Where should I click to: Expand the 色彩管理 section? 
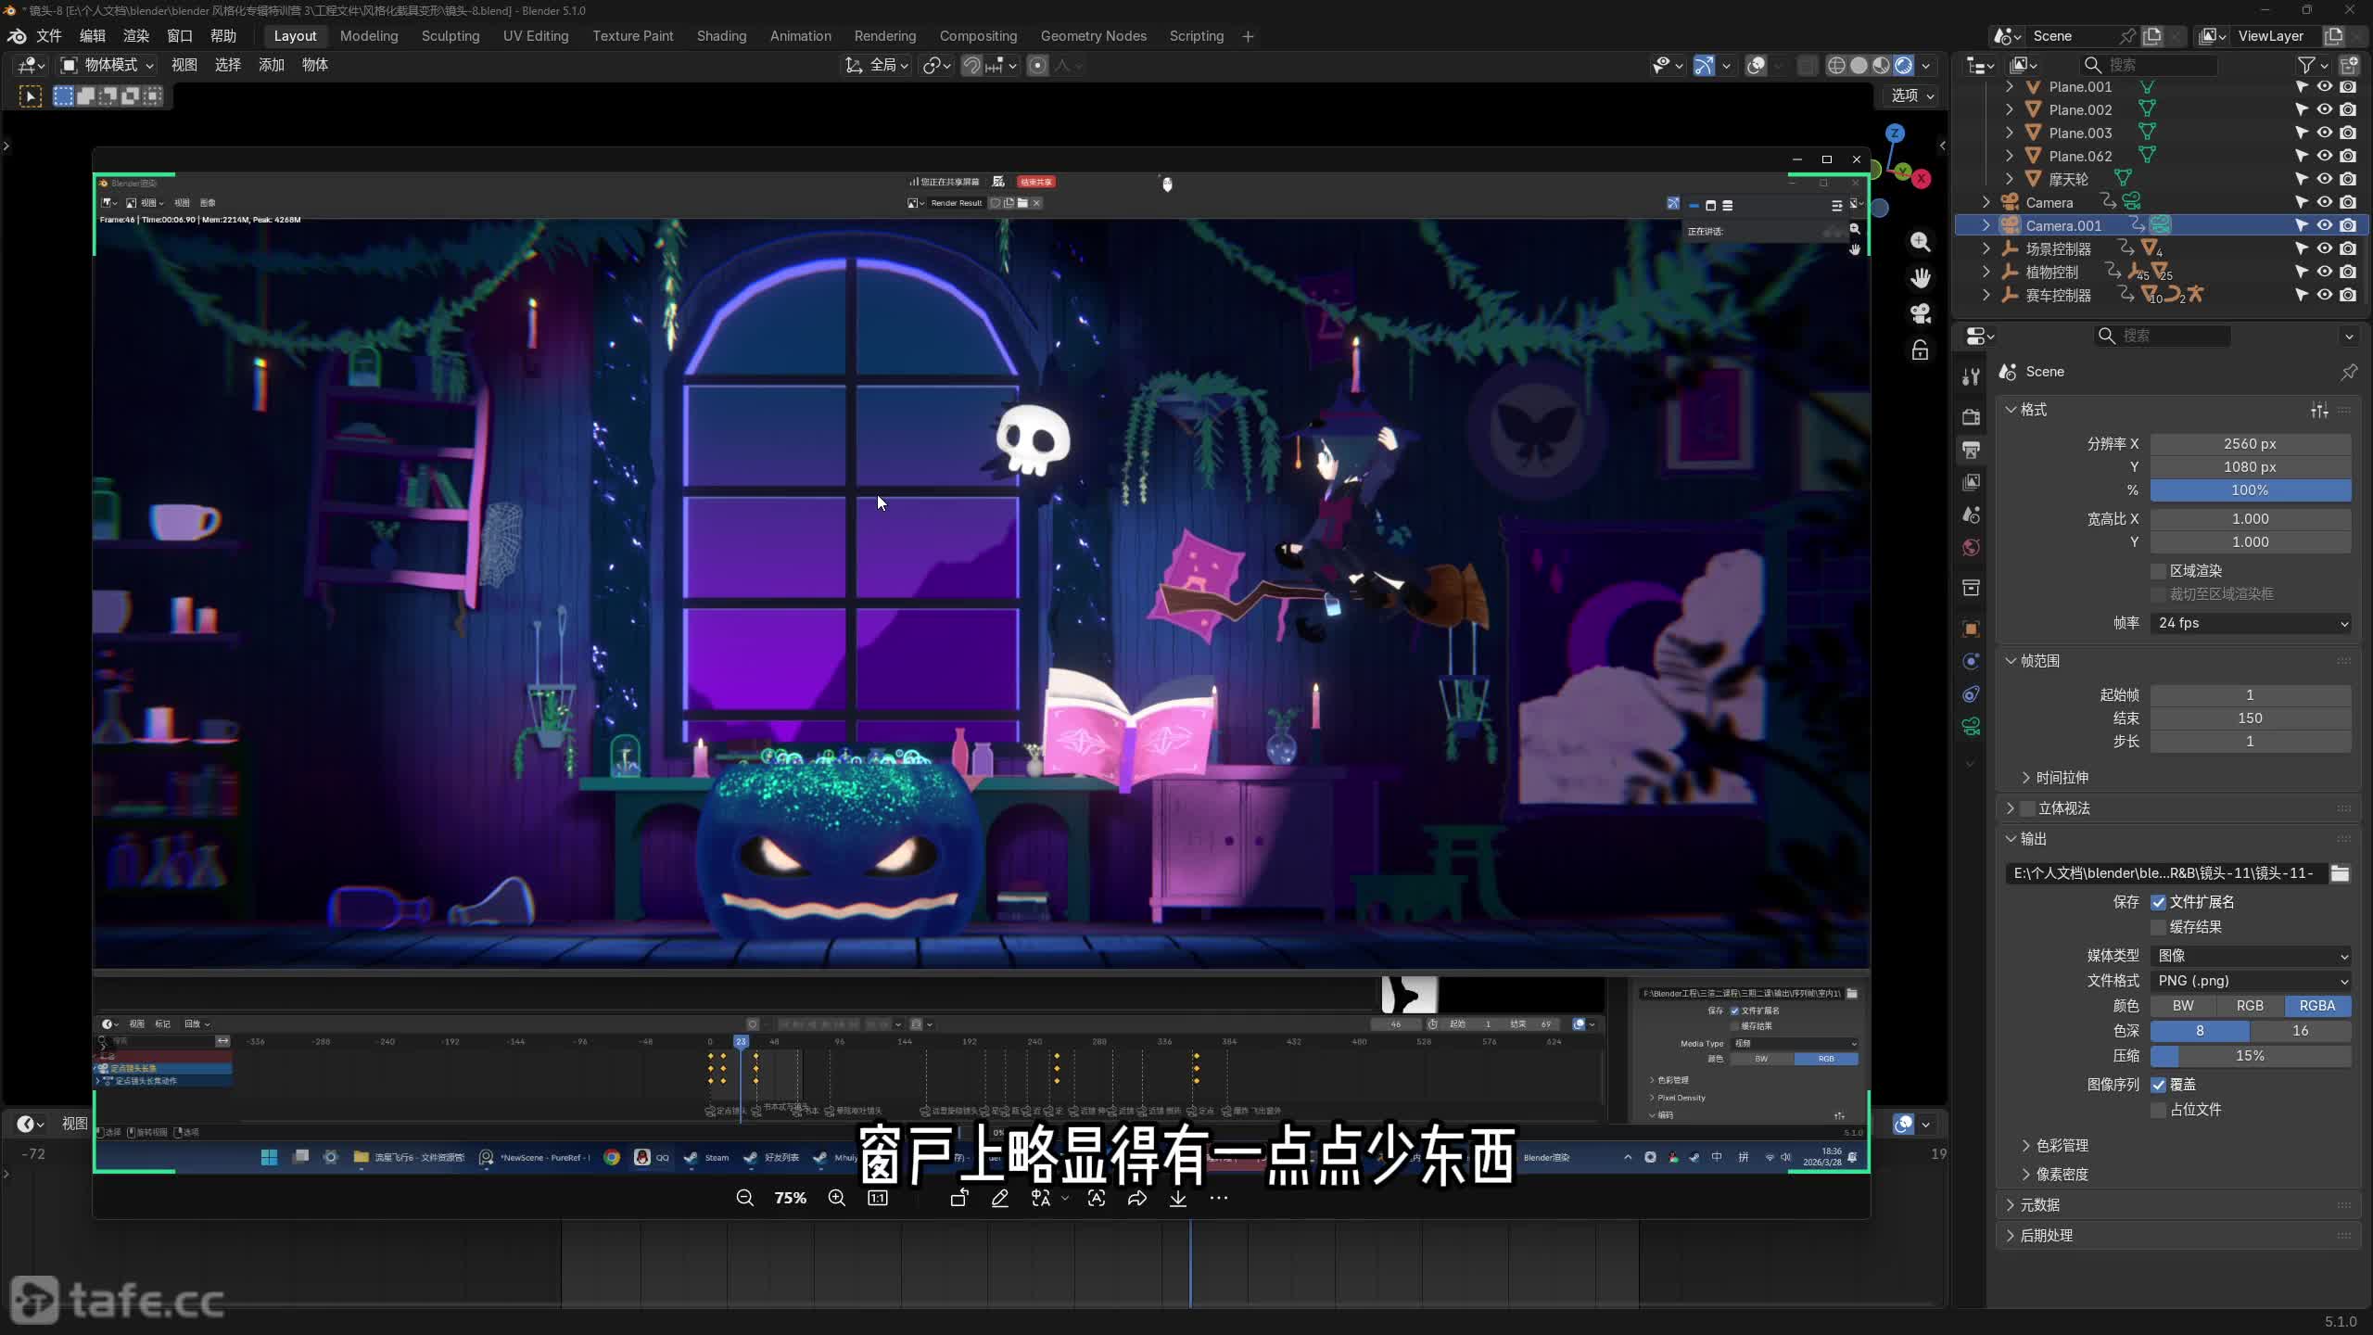point(2062,1146)
